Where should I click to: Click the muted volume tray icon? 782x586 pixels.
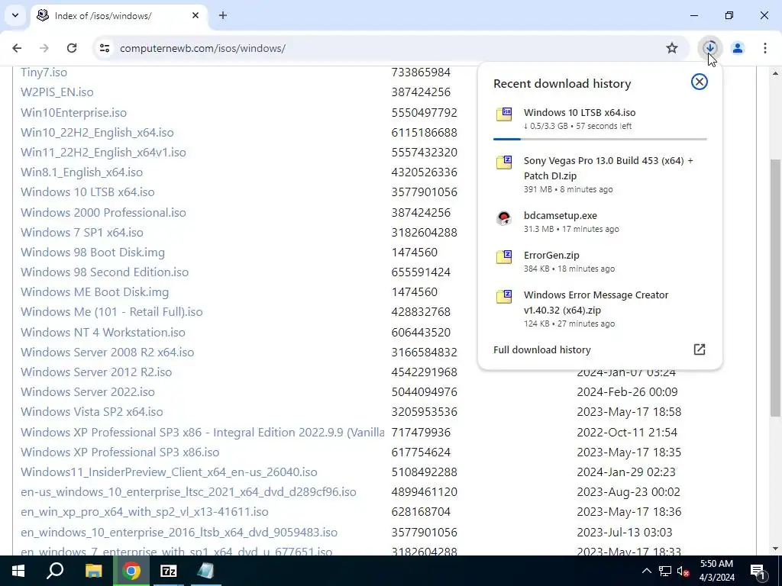tap(683, 571)
